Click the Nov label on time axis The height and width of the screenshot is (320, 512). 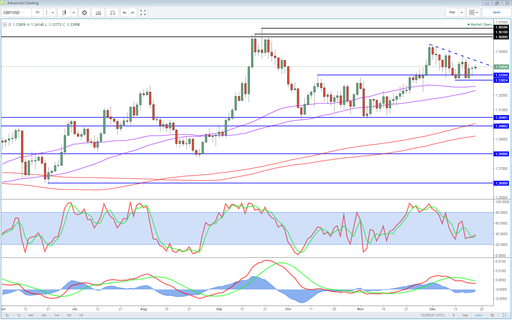[x=360, y=309]
